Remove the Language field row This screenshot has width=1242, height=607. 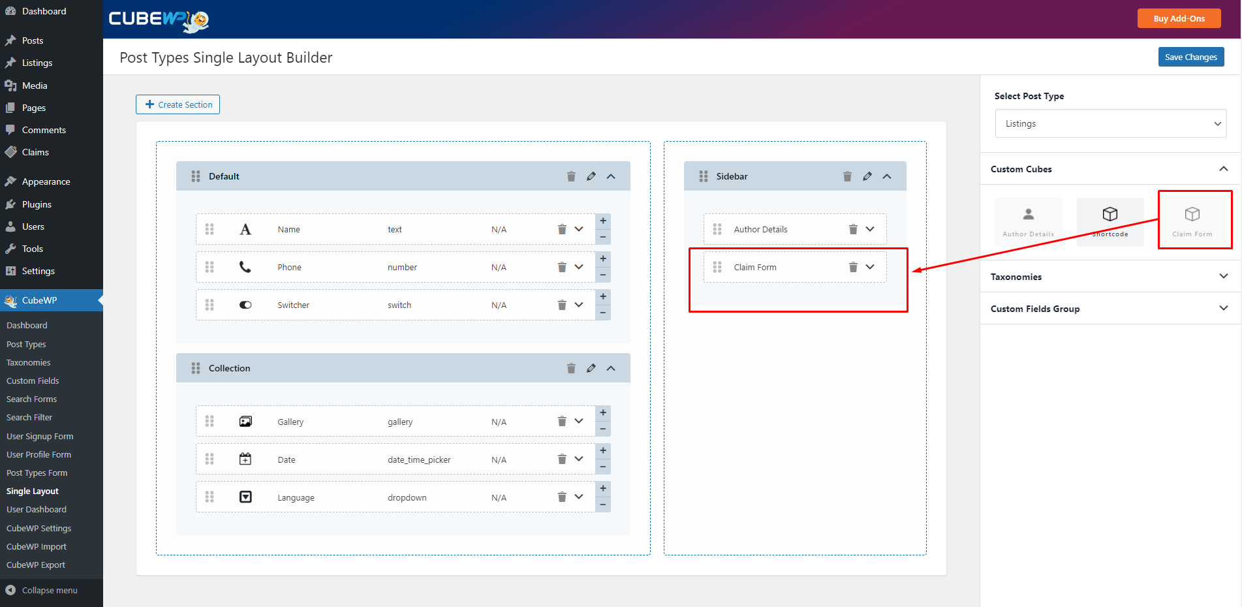pos(562,497)
